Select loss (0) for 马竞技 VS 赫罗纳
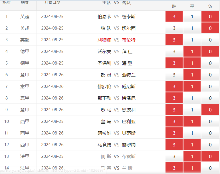Image resolution: width=220 pixels, height=174 pixels. click(210, 145)
